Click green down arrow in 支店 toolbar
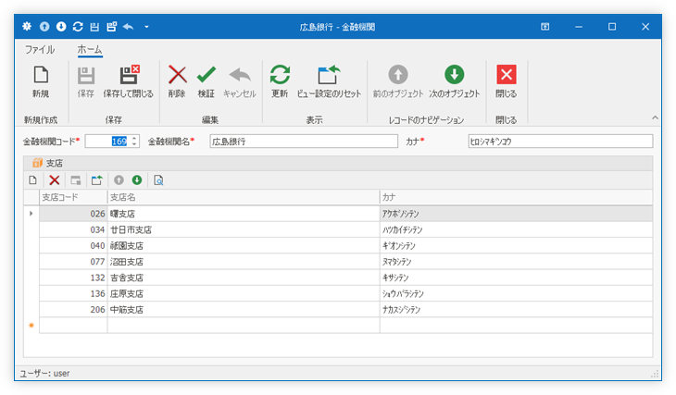The height and width of the screenshot is (395, 676). [x=137, y=180]
